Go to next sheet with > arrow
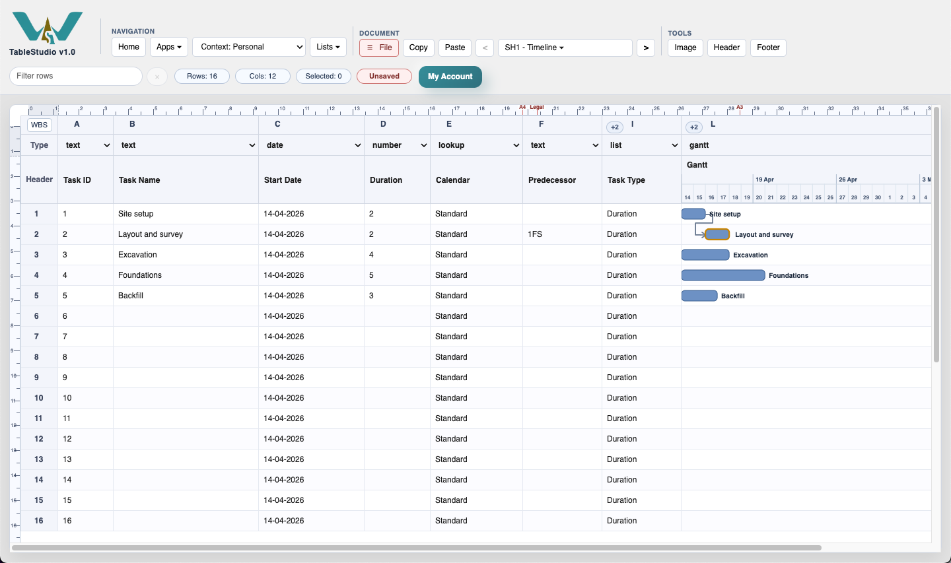This screenshot has height=563, width=951. click(x=646, y=48)
